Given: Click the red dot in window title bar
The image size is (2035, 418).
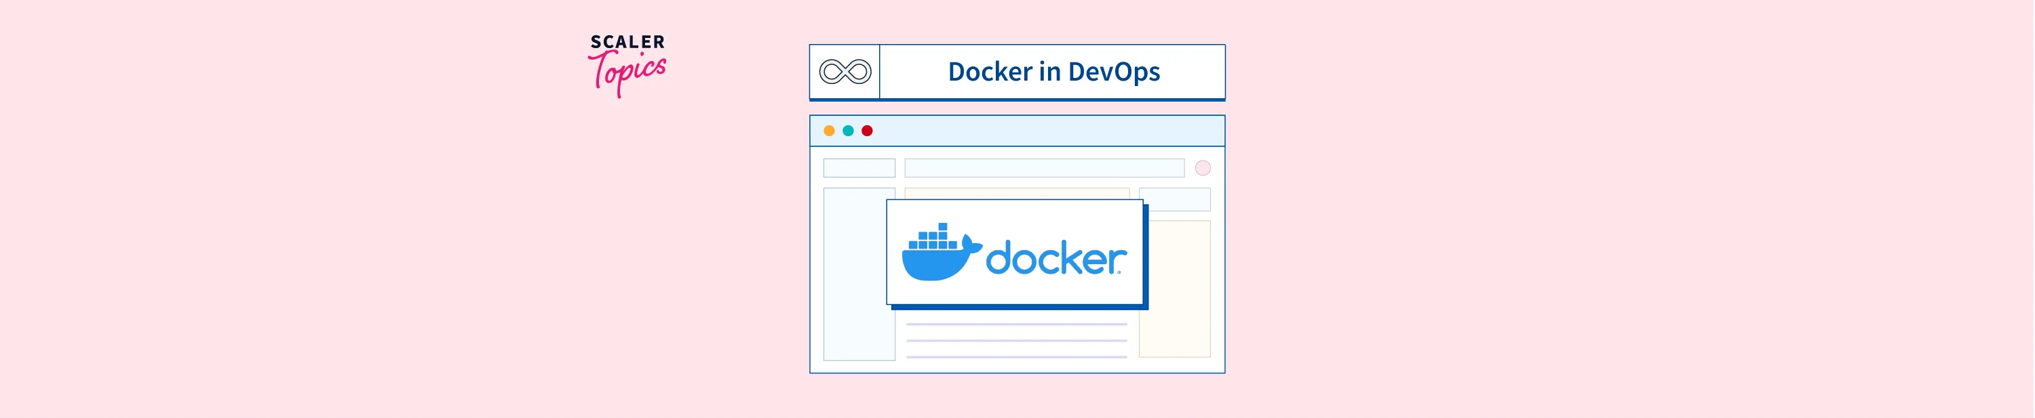Looking at the screenshot, I should [867, 131].
